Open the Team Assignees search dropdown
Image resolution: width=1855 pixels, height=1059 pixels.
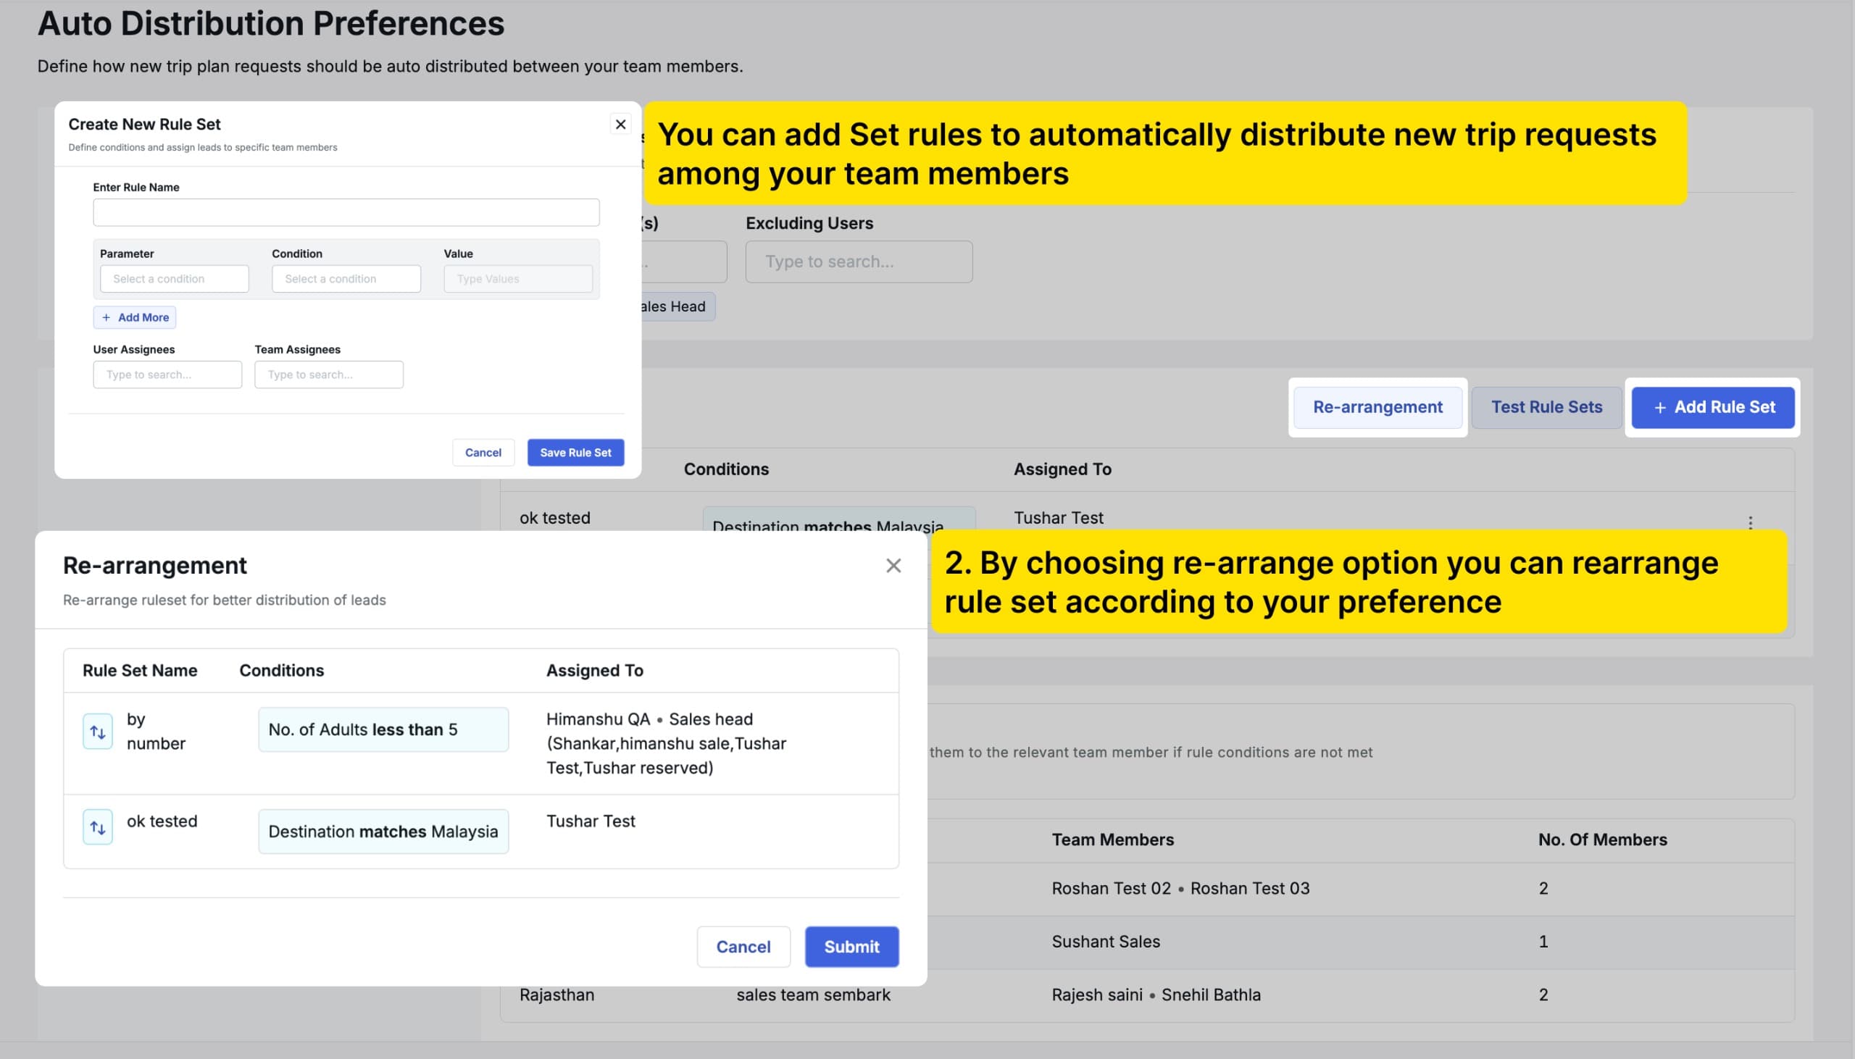pos(328,374)
